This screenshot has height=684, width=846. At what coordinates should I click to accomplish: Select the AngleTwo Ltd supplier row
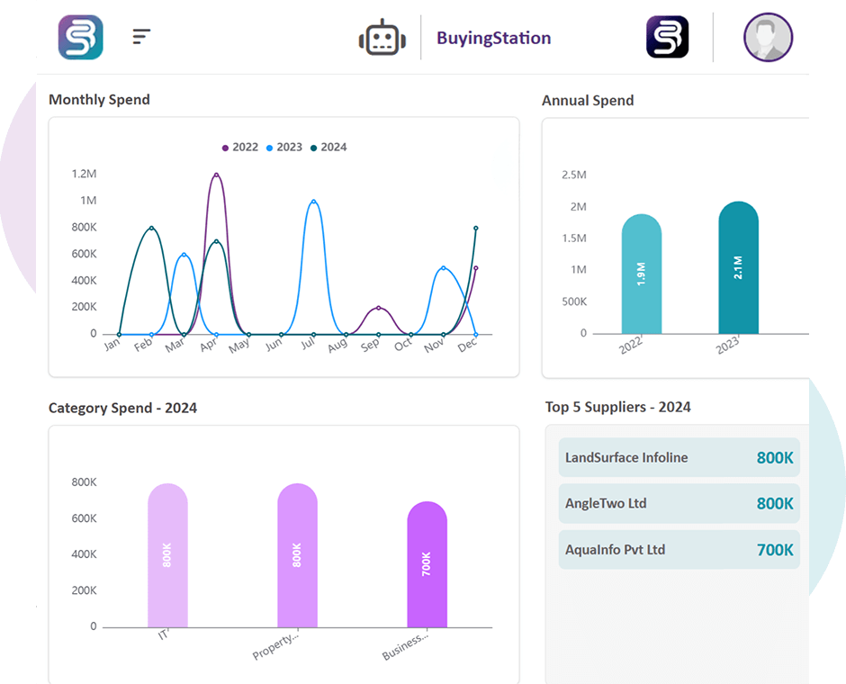coord(679,503)
